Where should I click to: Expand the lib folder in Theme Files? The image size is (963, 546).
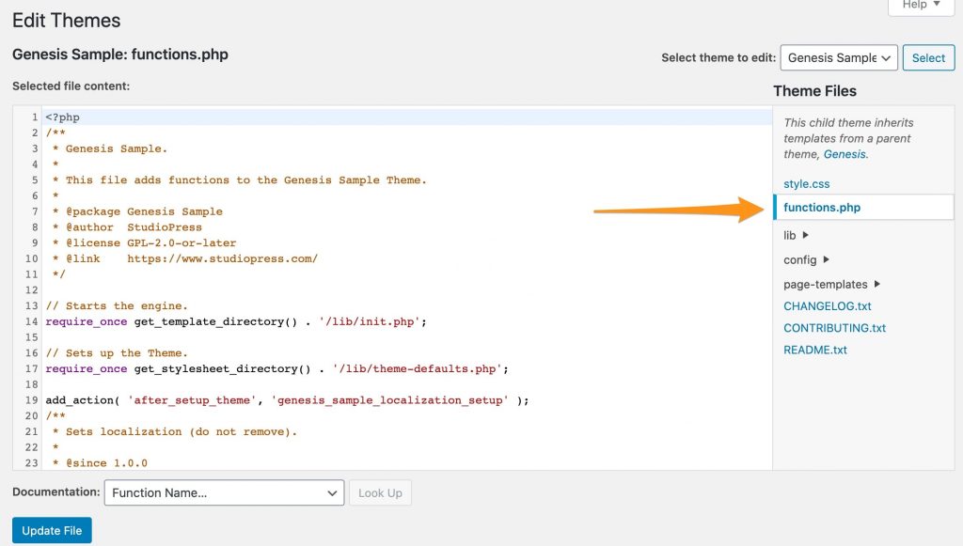click(x=793, y=234)
